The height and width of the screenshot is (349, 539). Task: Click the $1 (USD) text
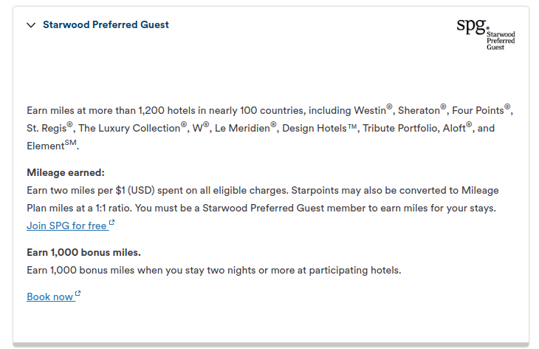[135, 190]
